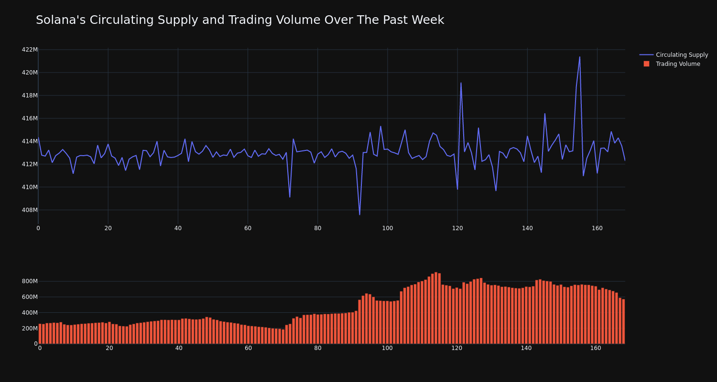717x382 pixels.
Task: Click the orange Trading Volume legend swatch
Action: click(x=646, y=64)
